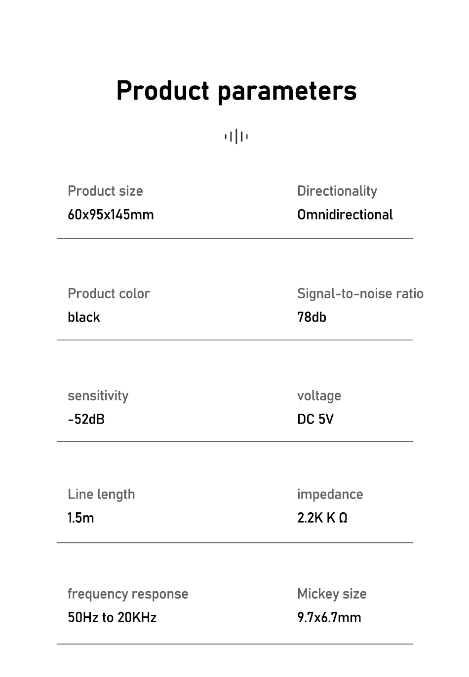469x677 pixels.
Task: Select the "frequency response" label
Action: tap(128, 594)
